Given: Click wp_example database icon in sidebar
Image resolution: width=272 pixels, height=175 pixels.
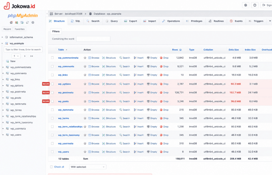Looking at the screenshot, I should [7, 43].
